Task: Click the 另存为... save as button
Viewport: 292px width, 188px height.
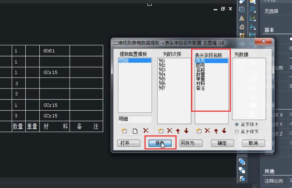Action: click(191, 143)
